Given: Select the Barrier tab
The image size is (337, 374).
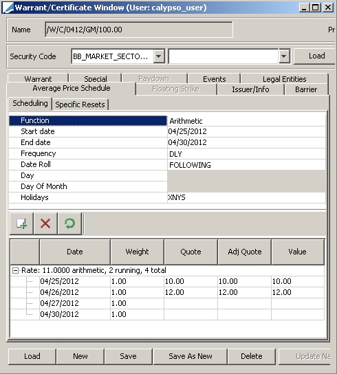Looking at the screenshot, I should [x=306, y=89].
